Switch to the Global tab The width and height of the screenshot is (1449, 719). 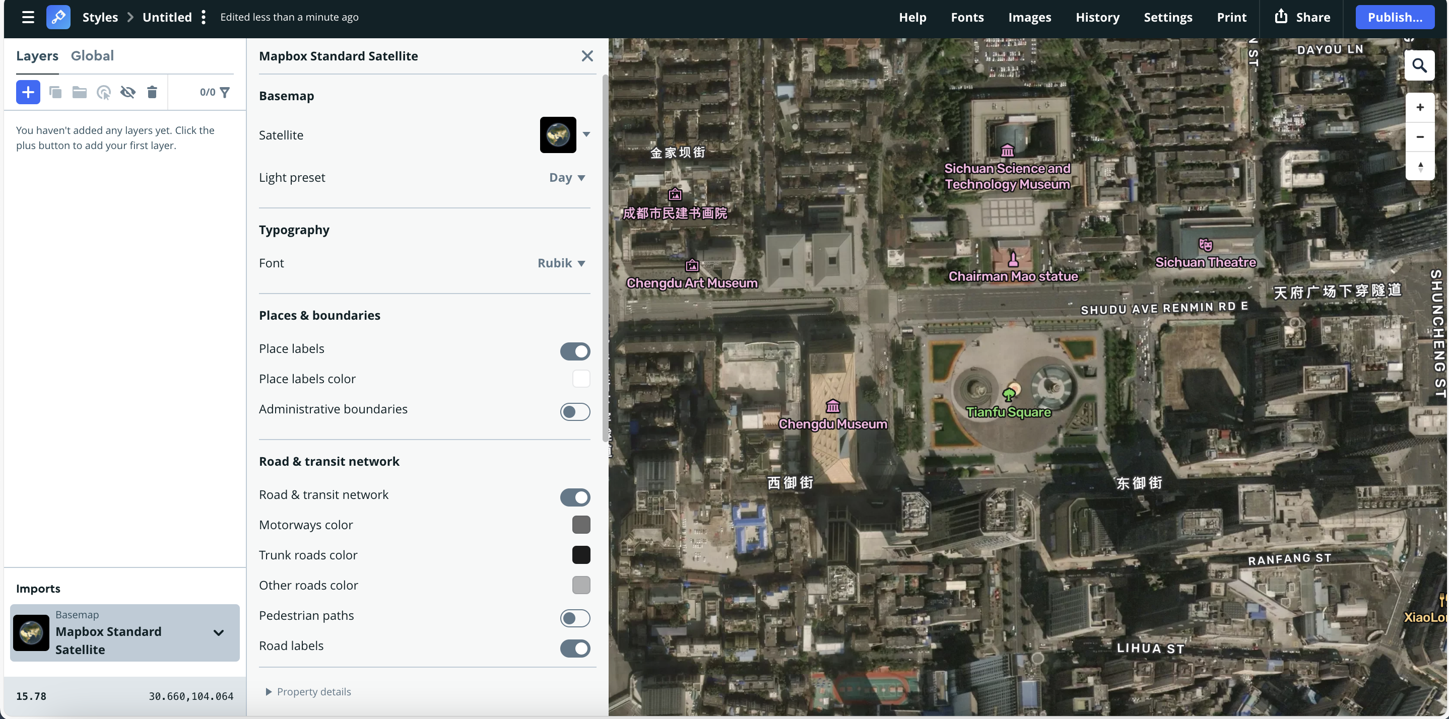click(92, 56)
